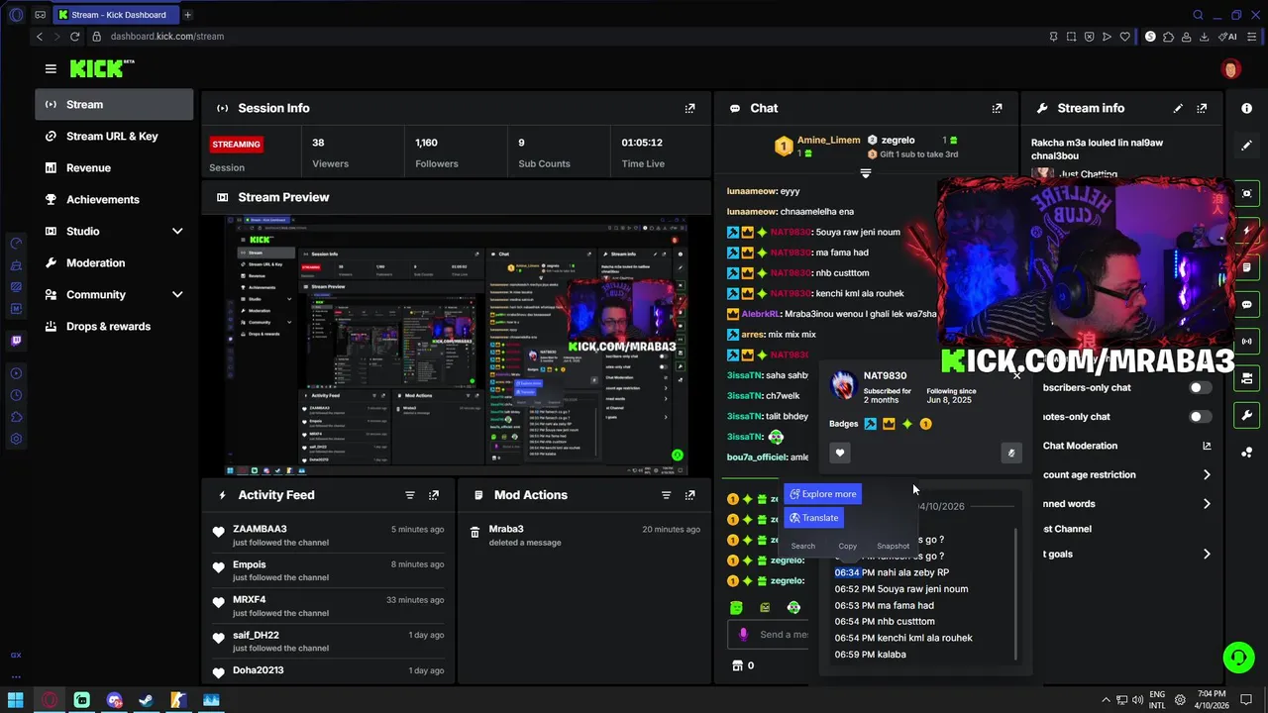Screen dimensions: 1268x713
Task: Open Moderation page
Action: coord(114,263)
